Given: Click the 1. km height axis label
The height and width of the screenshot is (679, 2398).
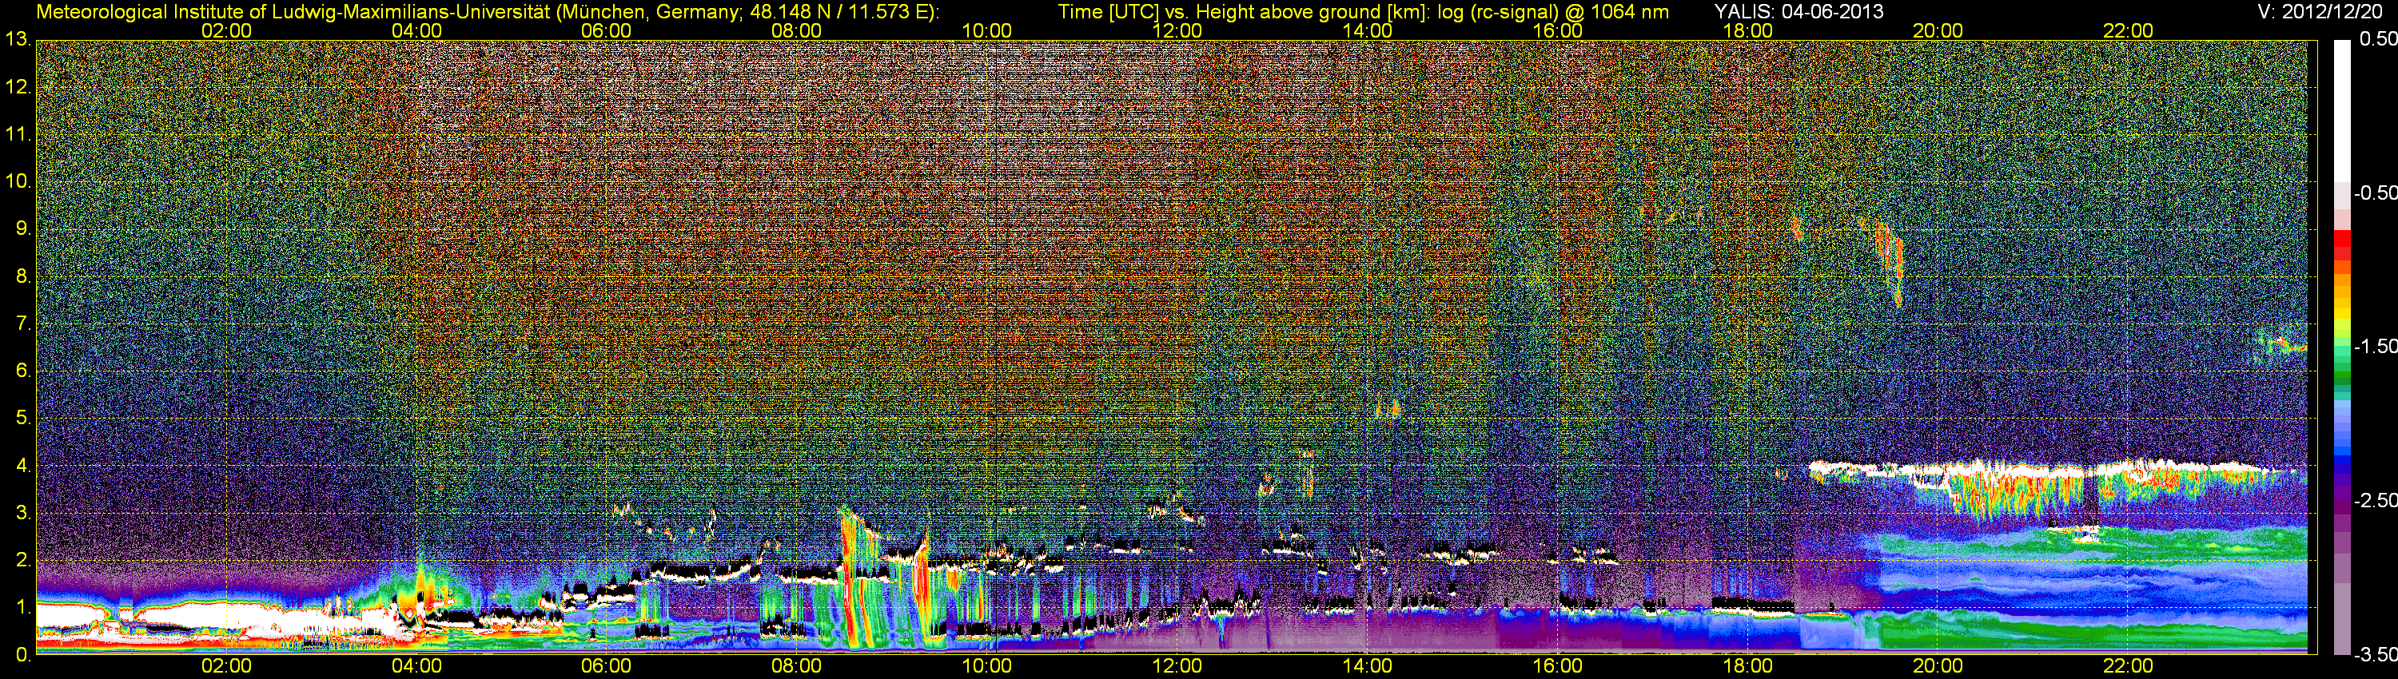Looking at the screenshot, I should click(23, 607).
